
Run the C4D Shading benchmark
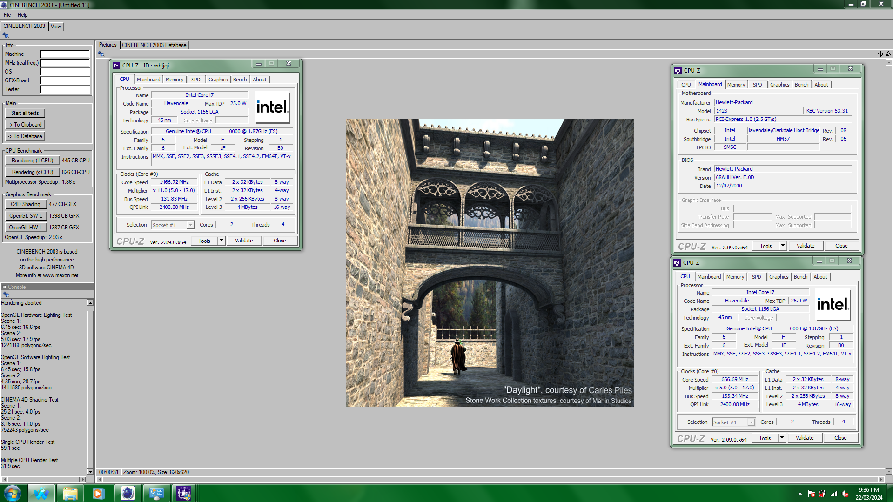[x=26, y=204]
